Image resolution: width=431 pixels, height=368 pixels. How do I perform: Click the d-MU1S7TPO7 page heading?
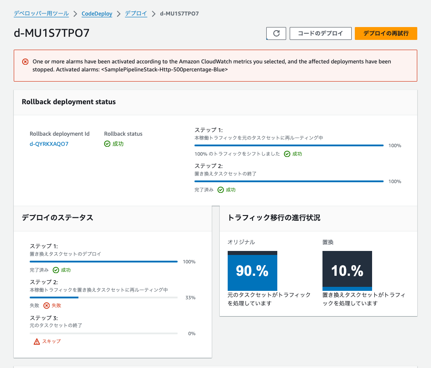tap(52, 33)
